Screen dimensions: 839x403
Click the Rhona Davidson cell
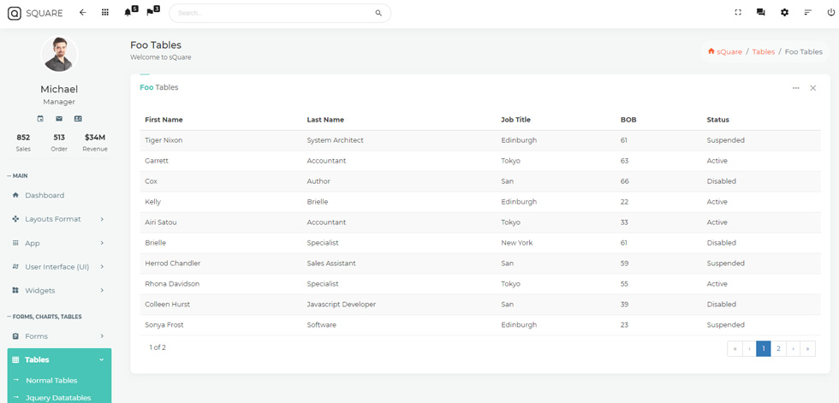coord(172,284)
